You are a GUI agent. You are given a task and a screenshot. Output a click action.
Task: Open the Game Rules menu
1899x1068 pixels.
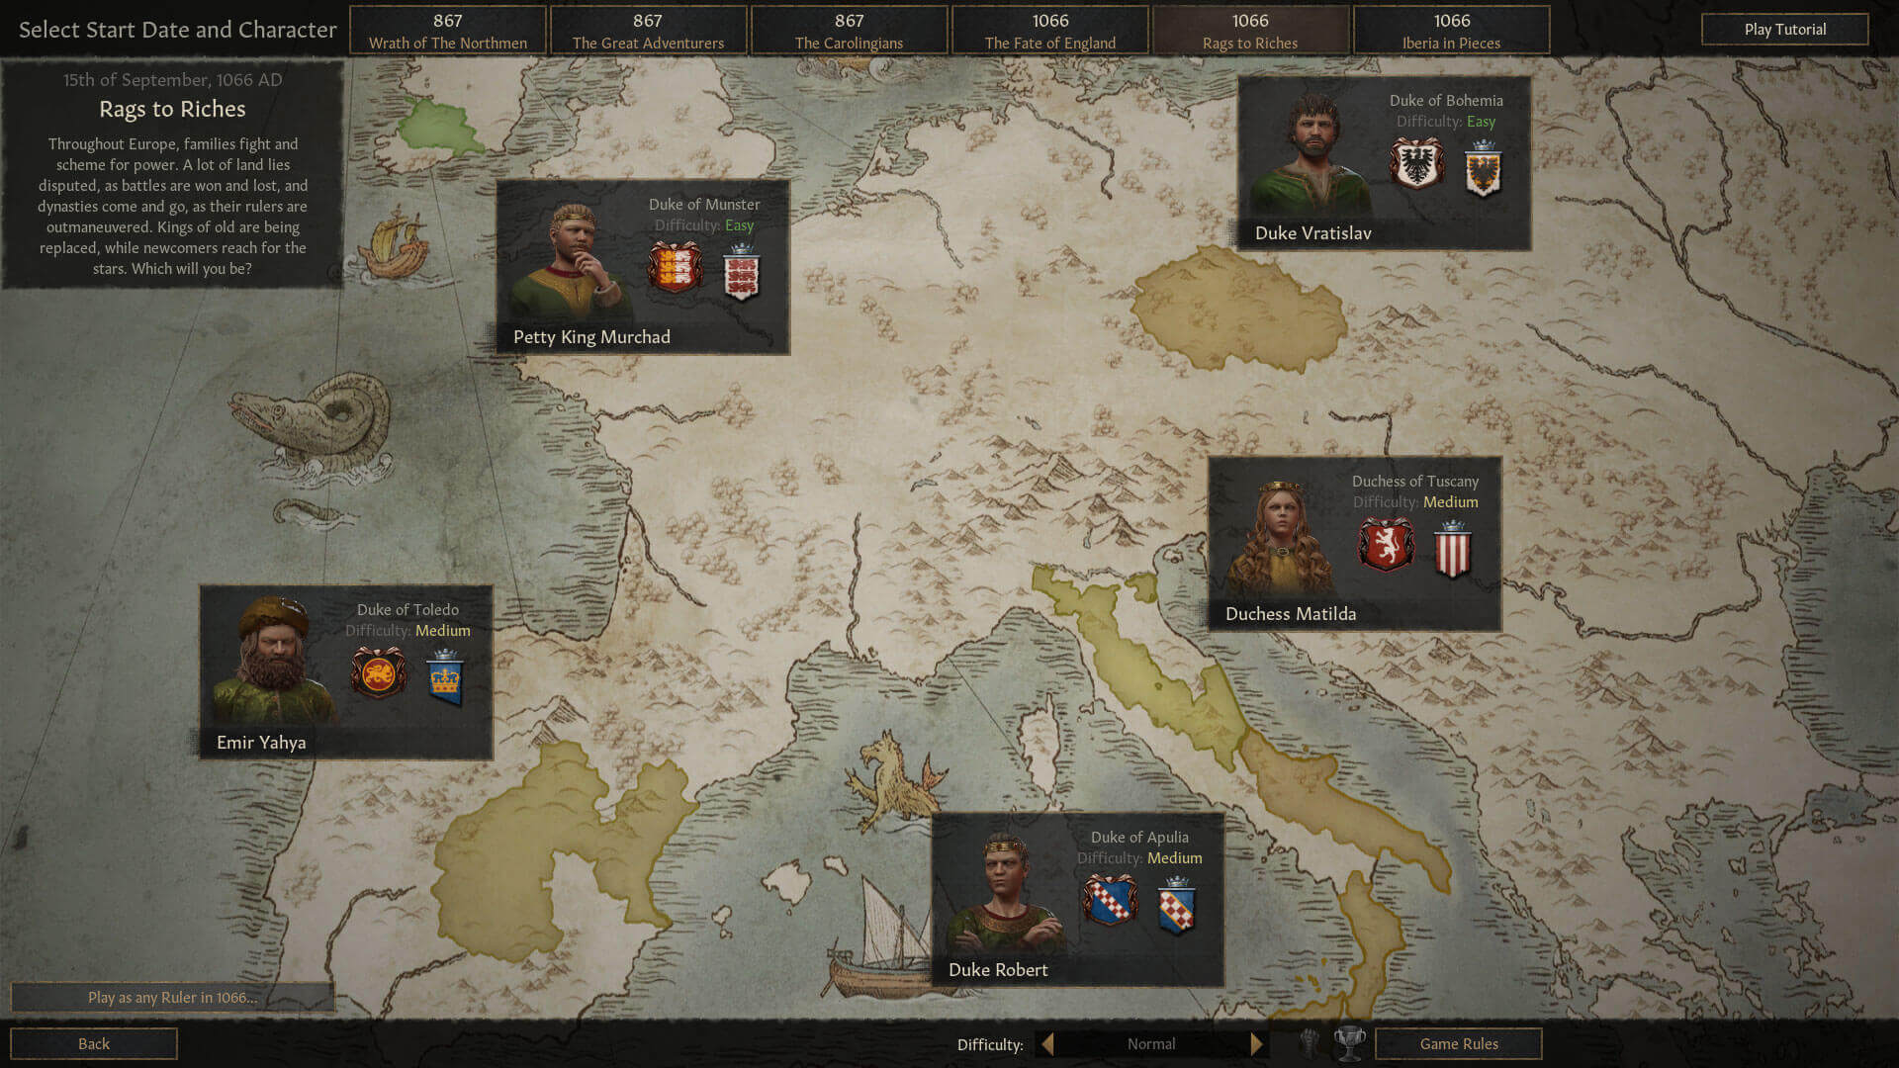pyautogui.click(x=1458, y=1043)
